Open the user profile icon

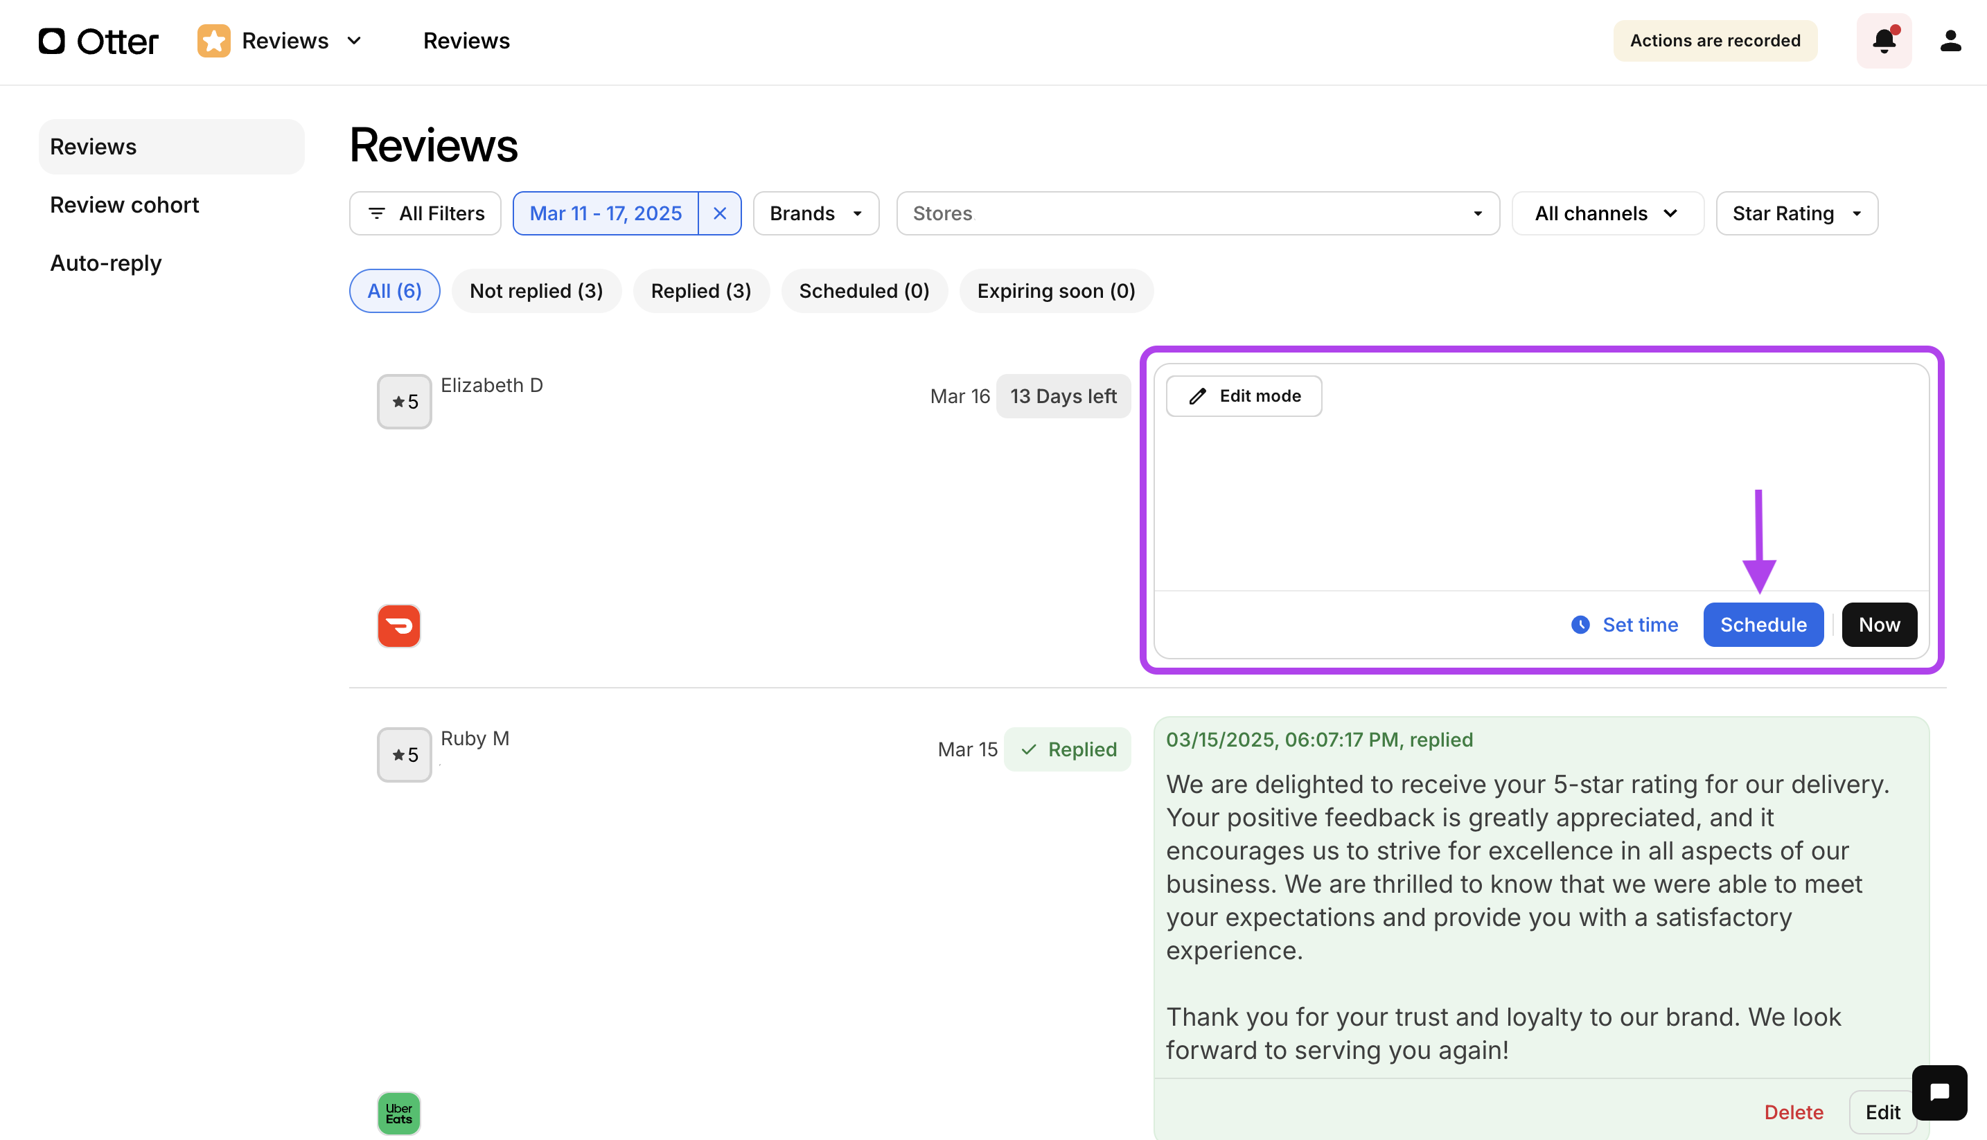click(x=1950, y=41)
